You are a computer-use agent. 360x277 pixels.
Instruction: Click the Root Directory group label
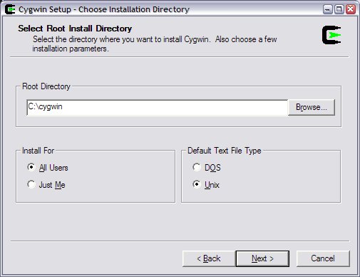[x=46, y=86]
